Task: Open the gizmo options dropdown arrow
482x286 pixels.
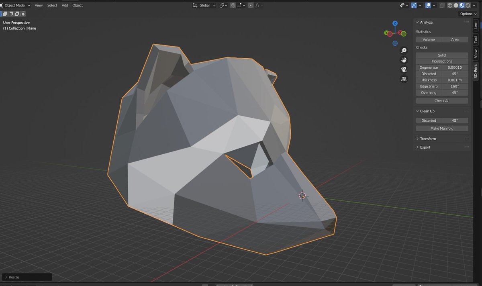Action: click(x=420, y=5)
